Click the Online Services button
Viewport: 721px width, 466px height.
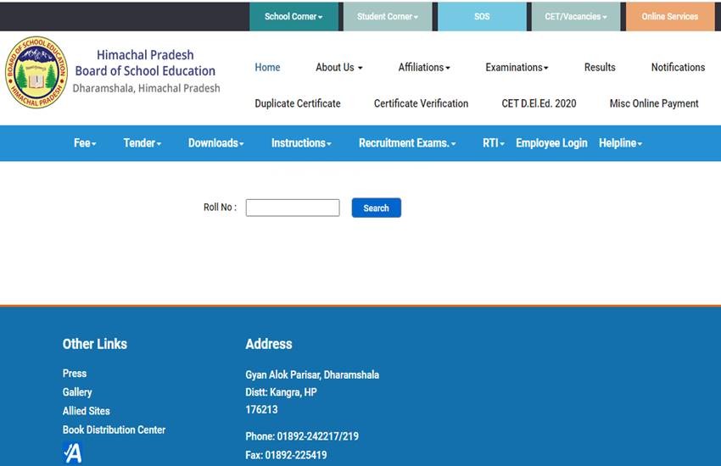pos(669,16)
